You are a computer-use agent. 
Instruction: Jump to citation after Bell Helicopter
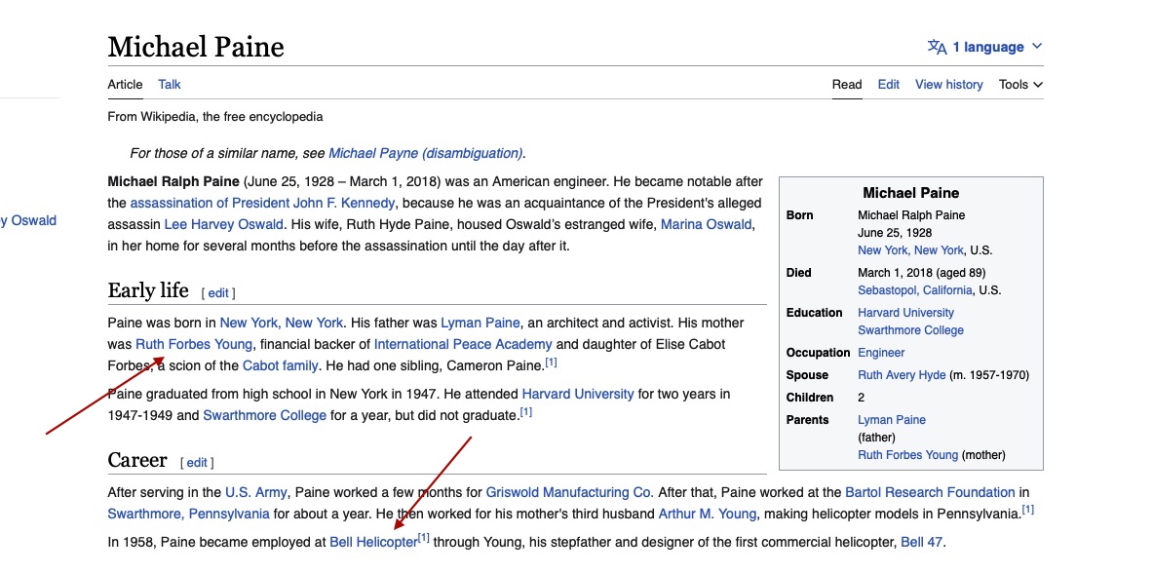[x=424, y=539]
